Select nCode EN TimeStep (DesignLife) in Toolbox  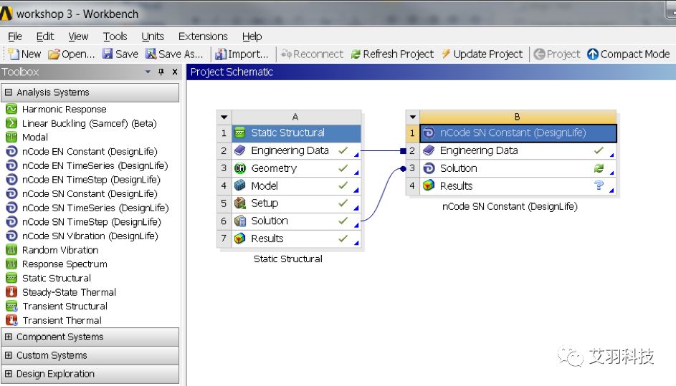pyautogui.click(x=91, y=180)
